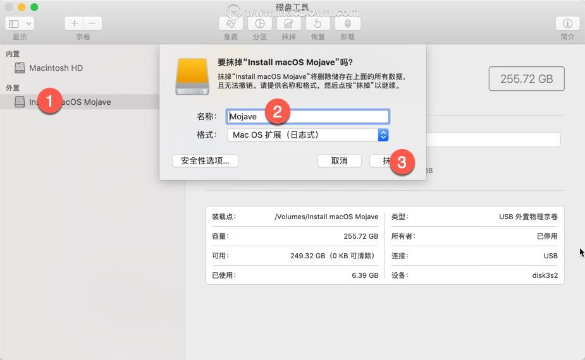Click the 内置 sidebar section header
The height and width of the screenshot is (360, 585).
tap(12, 54)
